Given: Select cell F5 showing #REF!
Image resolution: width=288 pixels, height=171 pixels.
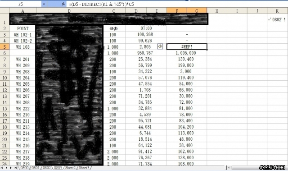Looking at the screenshot, I should click(x=187, y=47).
